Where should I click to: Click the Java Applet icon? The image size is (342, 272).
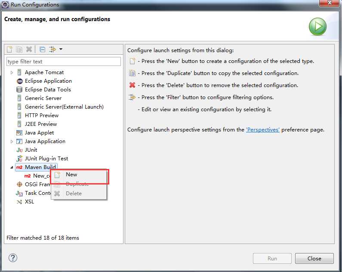pos(19,133)
